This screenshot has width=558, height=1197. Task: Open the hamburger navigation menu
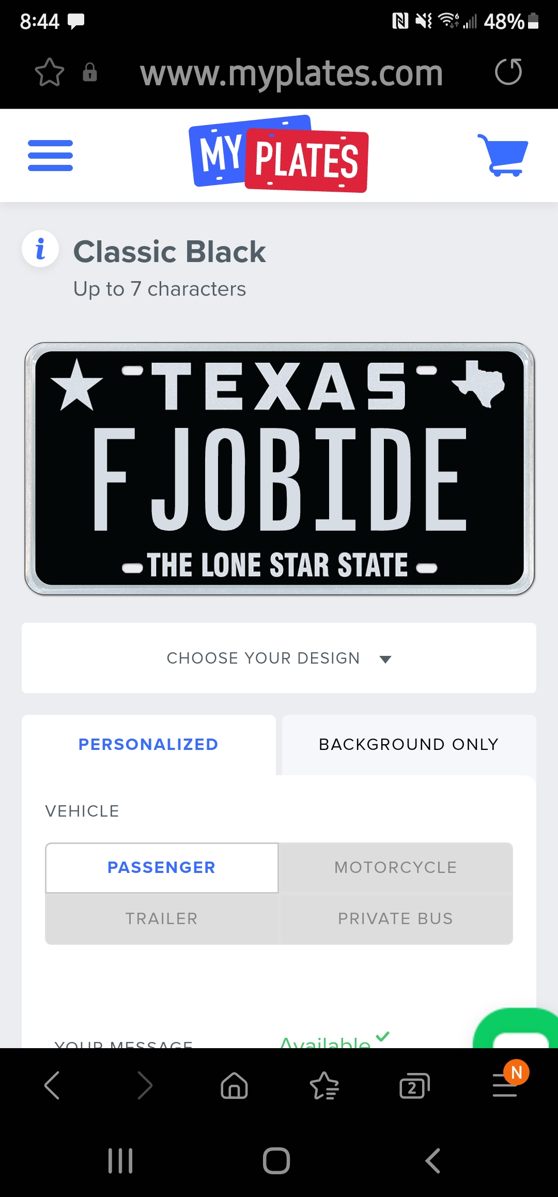[50, 156]
